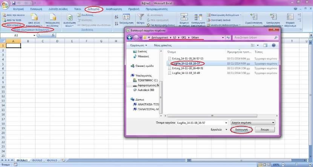Open the 'Αναθεώρηση' tab

coord(114,9)
